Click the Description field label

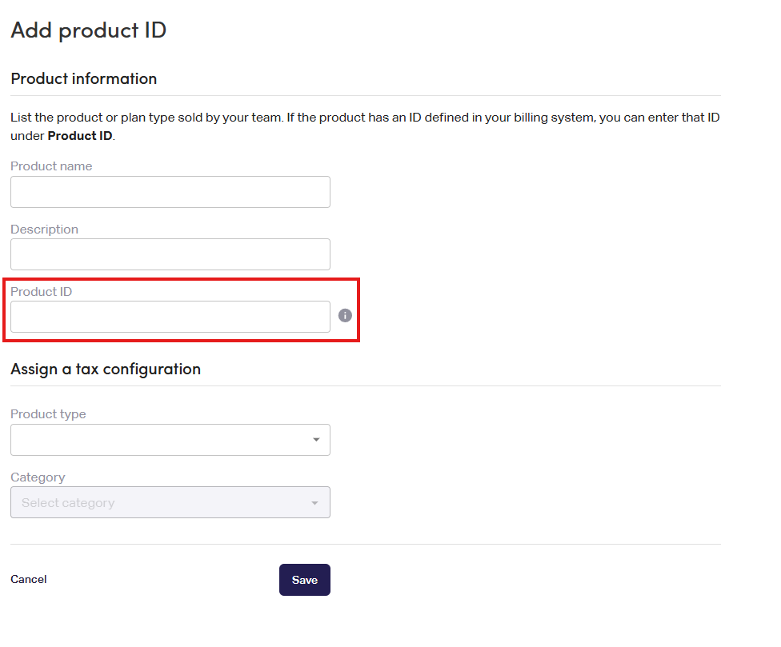pos(44,230)
